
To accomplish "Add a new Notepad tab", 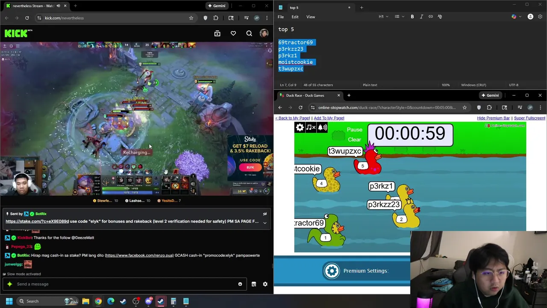I will 362,7.
